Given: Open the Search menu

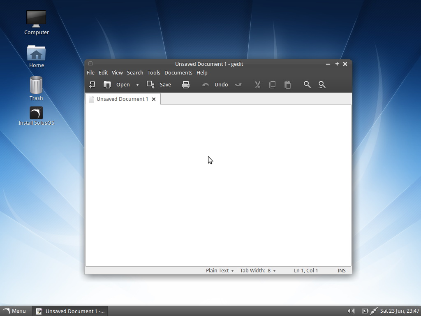Looking at the screenshot, I should click(x=135, y=72).
